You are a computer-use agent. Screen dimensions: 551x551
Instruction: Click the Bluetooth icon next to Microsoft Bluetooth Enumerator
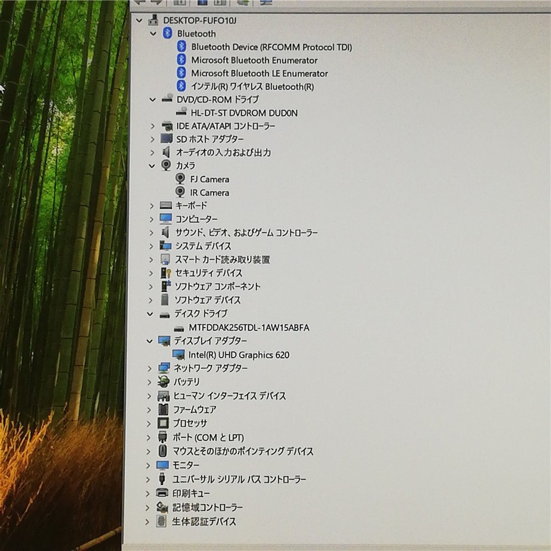coord(181,60)
